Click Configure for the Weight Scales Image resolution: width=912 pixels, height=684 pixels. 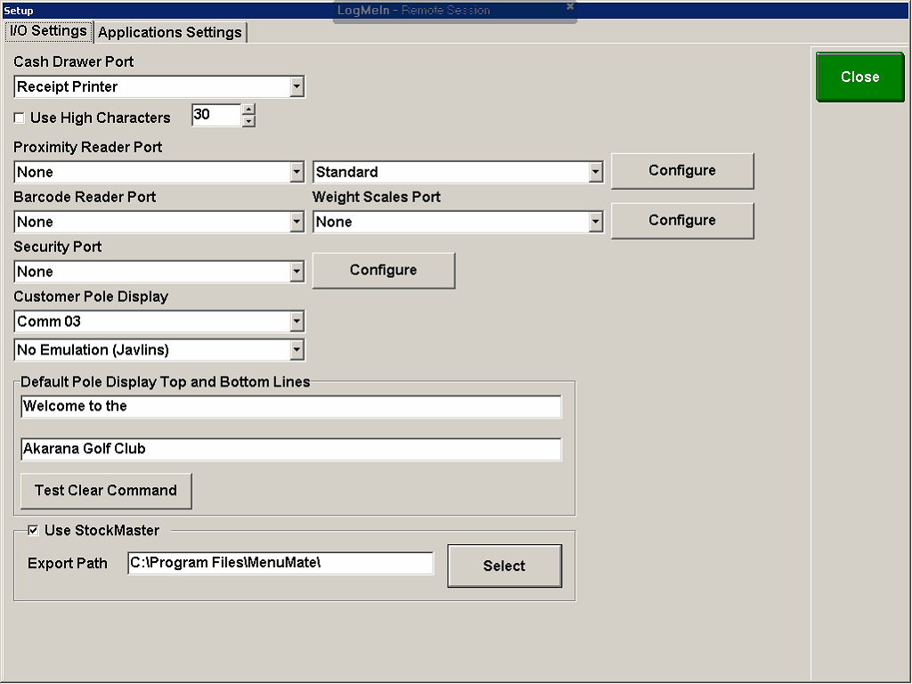[x=682, y=221]
